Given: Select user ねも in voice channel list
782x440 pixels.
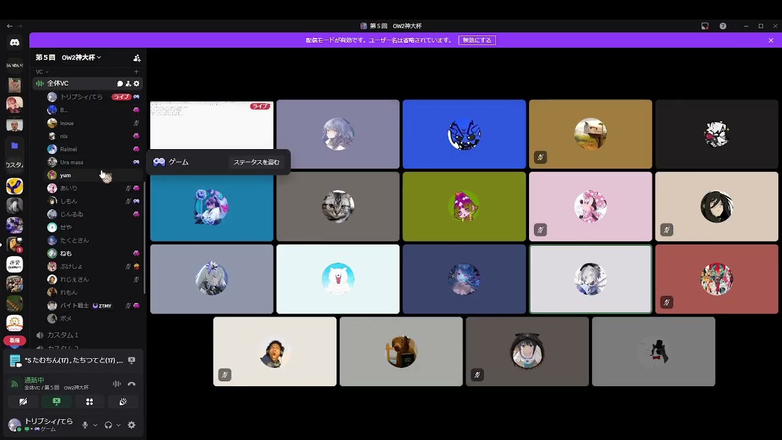Looking at the screenshot, I should [94, 253].
